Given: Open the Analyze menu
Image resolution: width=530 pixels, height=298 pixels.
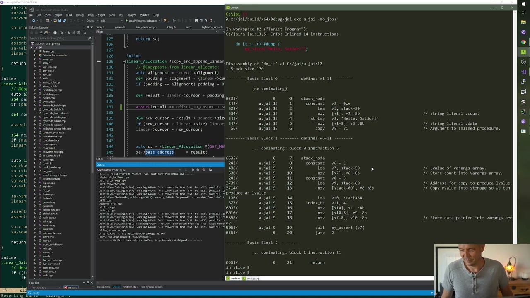Looking at the screenshot, I should [132, 15].
